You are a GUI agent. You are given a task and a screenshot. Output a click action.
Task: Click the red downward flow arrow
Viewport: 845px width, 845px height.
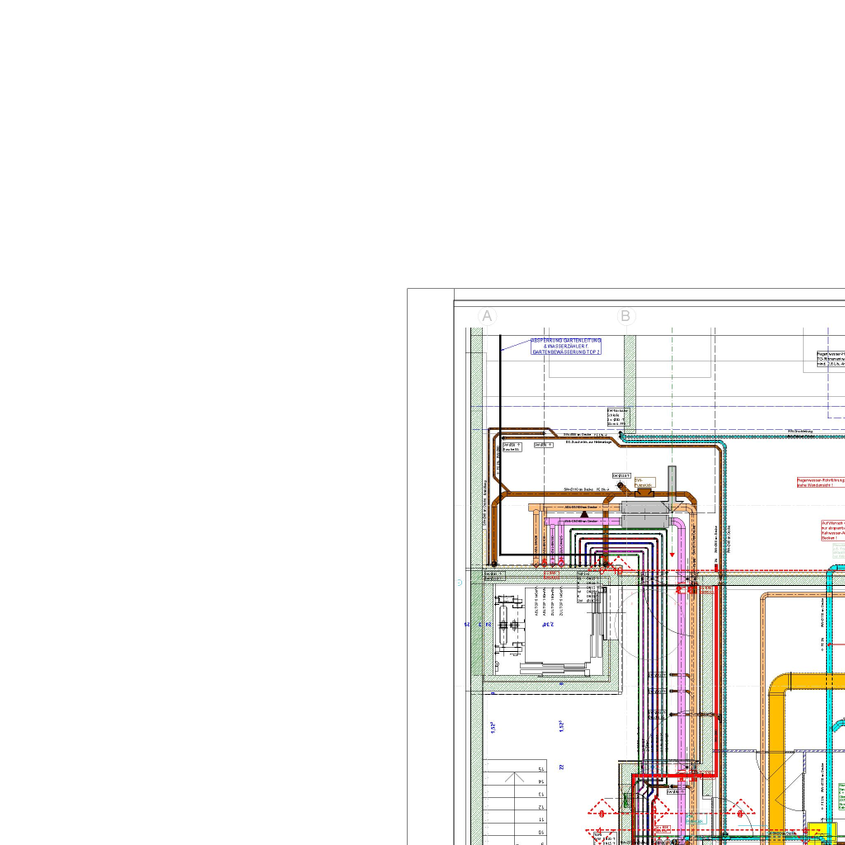[672, 554]
